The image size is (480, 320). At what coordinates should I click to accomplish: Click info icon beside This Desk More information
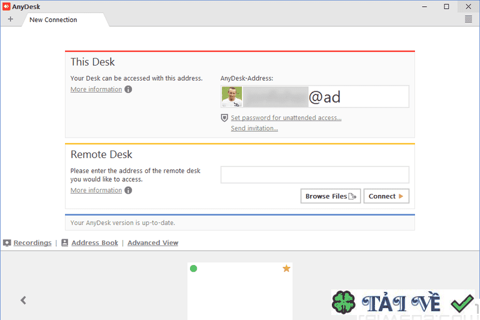point(128,89)
